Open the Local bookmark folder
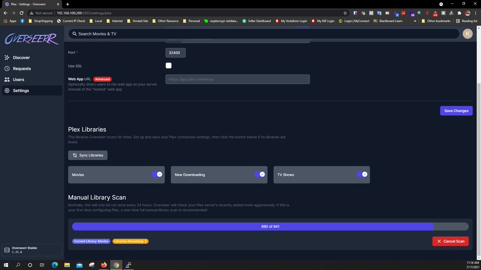The image size is (481, 270). point(95,21)
